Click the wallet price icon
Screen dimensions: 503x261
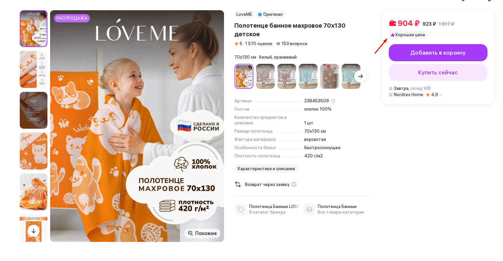coord(392,23)
